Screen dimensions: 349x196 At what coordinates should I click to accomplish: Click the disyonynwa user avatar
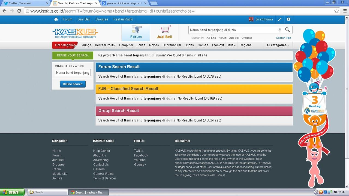[x=251, y=19]
